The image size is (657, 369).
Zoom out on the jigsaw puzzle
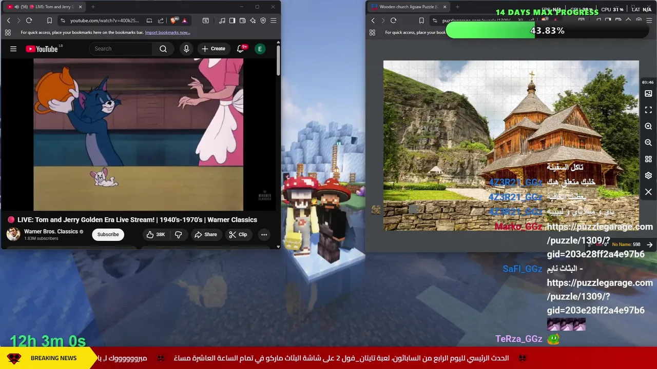point(648,143)
